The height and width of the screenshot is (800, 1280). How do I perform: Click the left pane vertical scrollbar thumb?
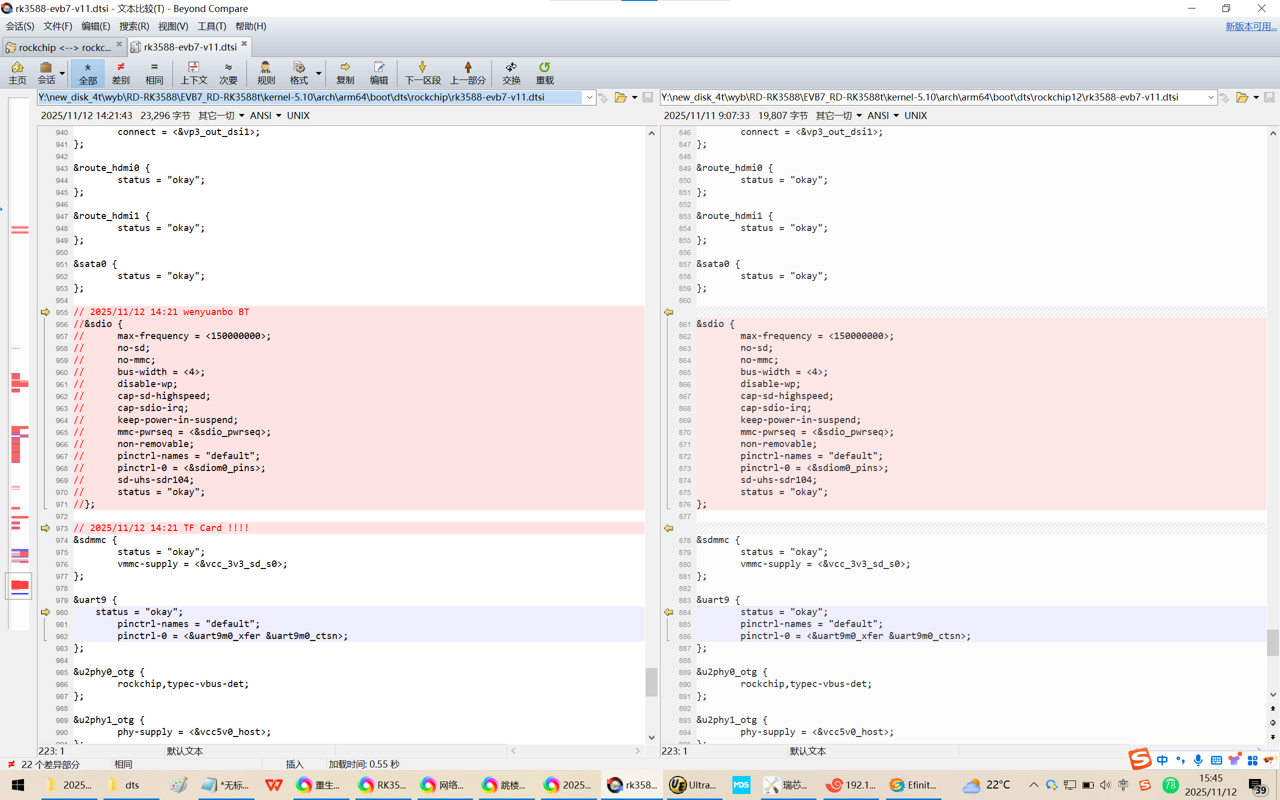(651, 681)
